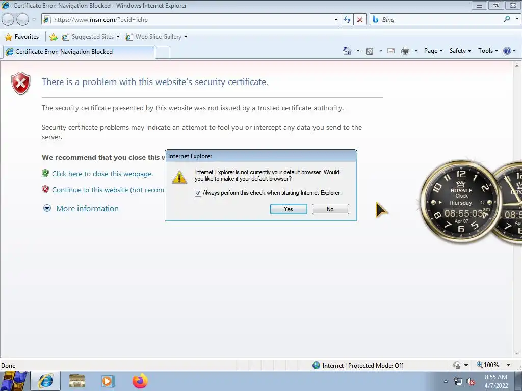Open the Favorites star button
This screenshot has height=391, width=522.
point(22,37)
